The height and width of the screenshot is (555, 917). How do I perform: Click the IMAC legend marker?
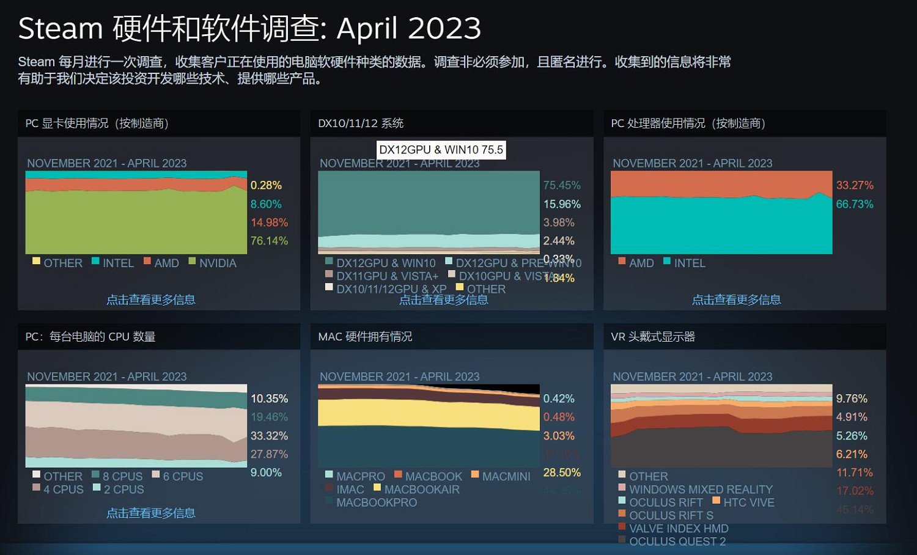[x=329, y=488]
